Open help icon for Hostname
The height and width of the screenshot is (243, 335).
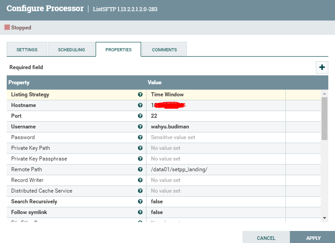pyautogui.click(x=140, y=105)
